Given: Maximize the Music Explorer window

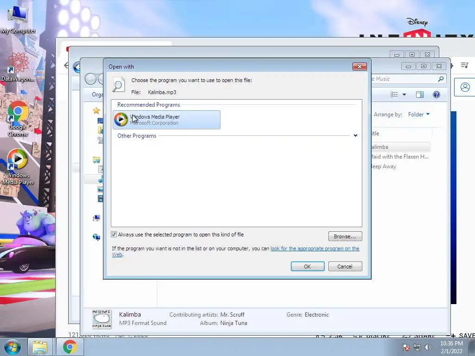Looking at the screenshot, I should 424,66.
